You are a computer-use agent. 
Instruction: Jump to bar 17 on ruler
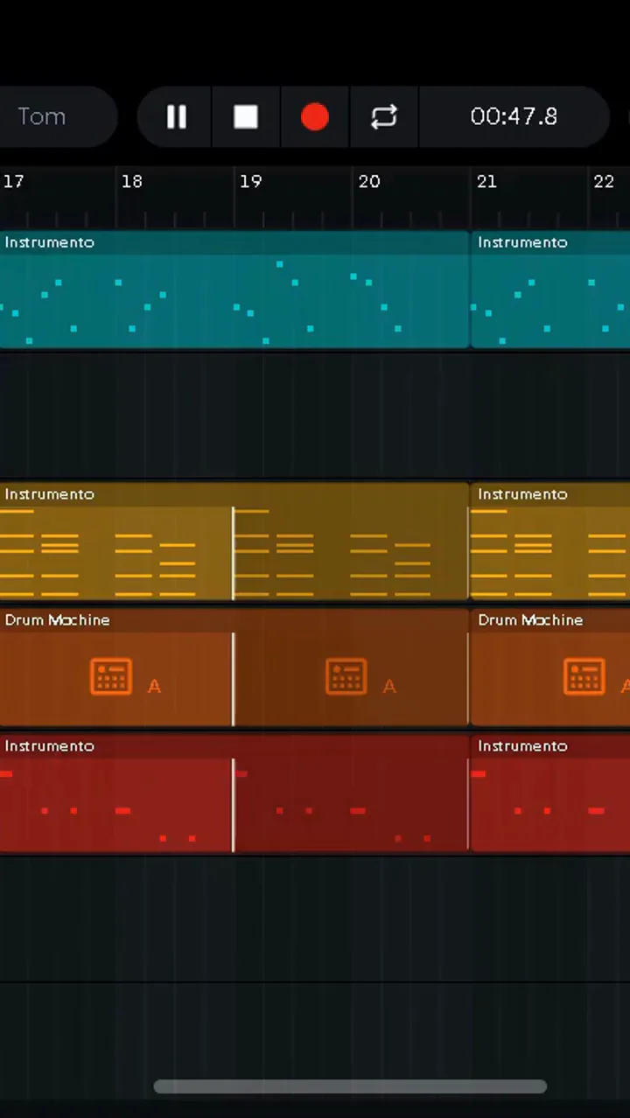[x=13, y=181]
